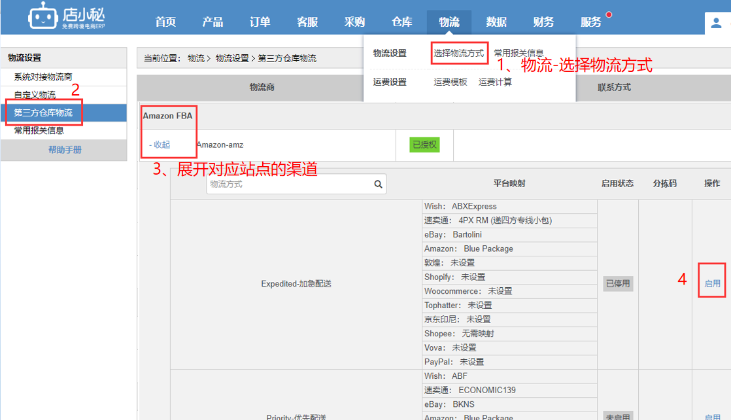Screen dimensions: 731x420
Task: Open 系统对接物流商 in the sidebar
Action: [x=43, y=77]
